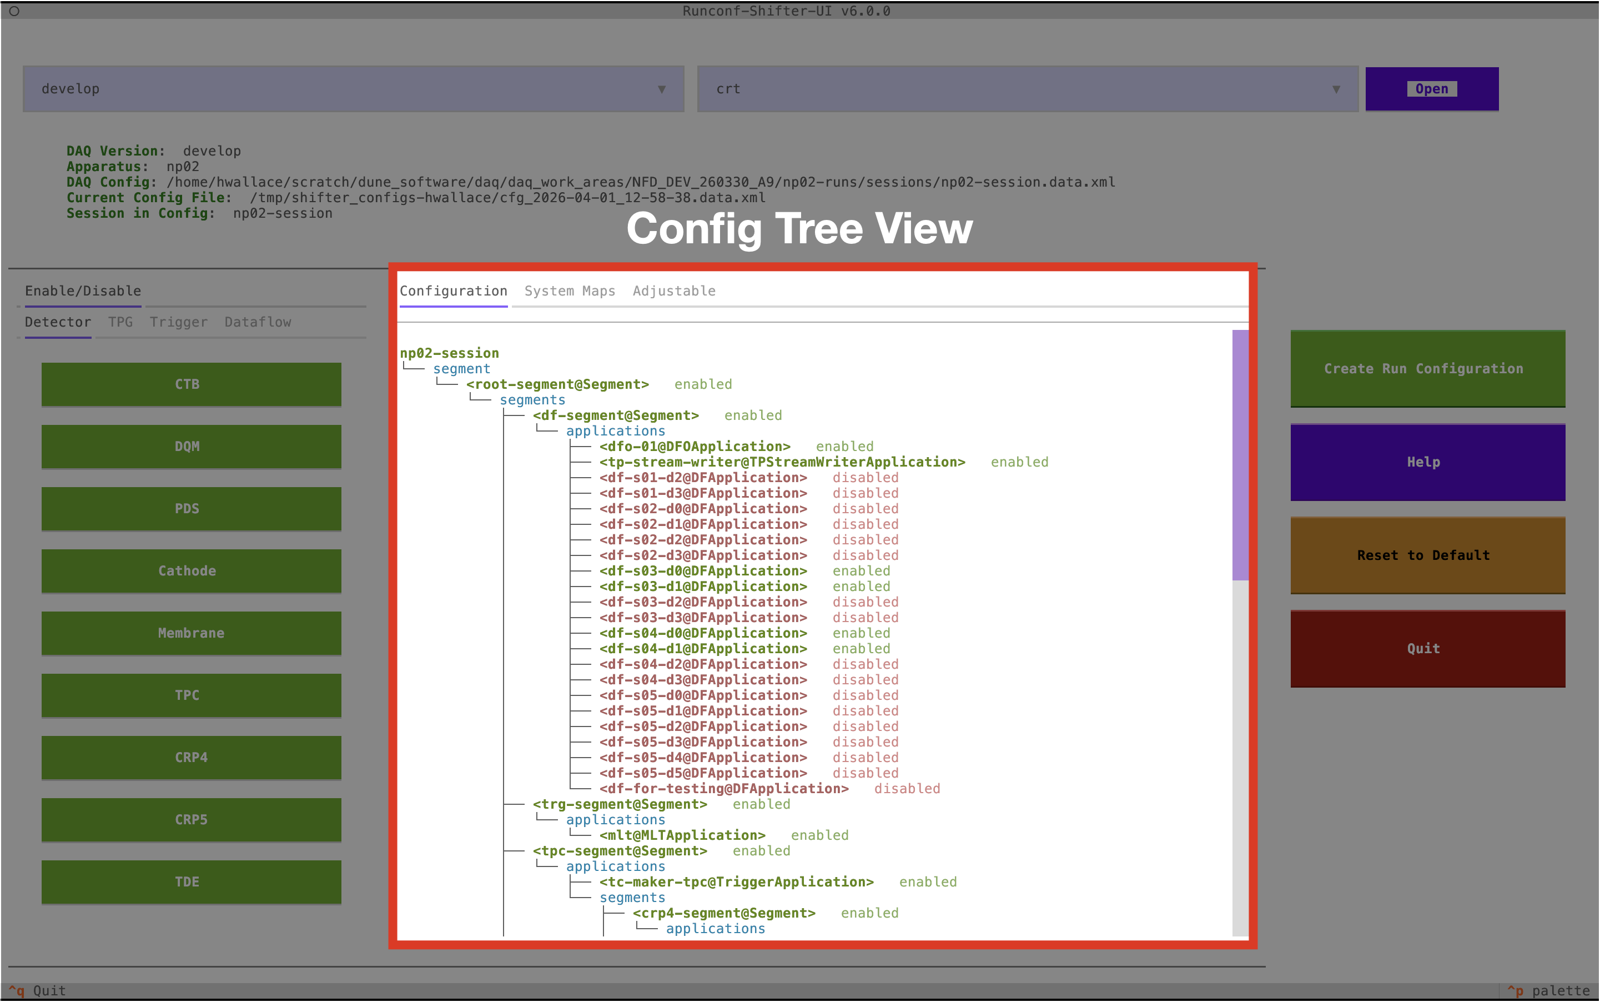Click the Session in Config value np02-session
The image size is (1600, 1002).
(283, 213)
